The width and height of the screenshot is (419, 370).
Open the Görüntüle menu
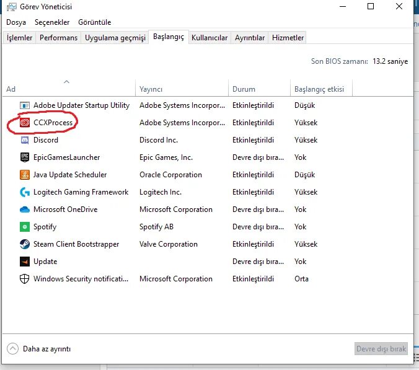95,22
